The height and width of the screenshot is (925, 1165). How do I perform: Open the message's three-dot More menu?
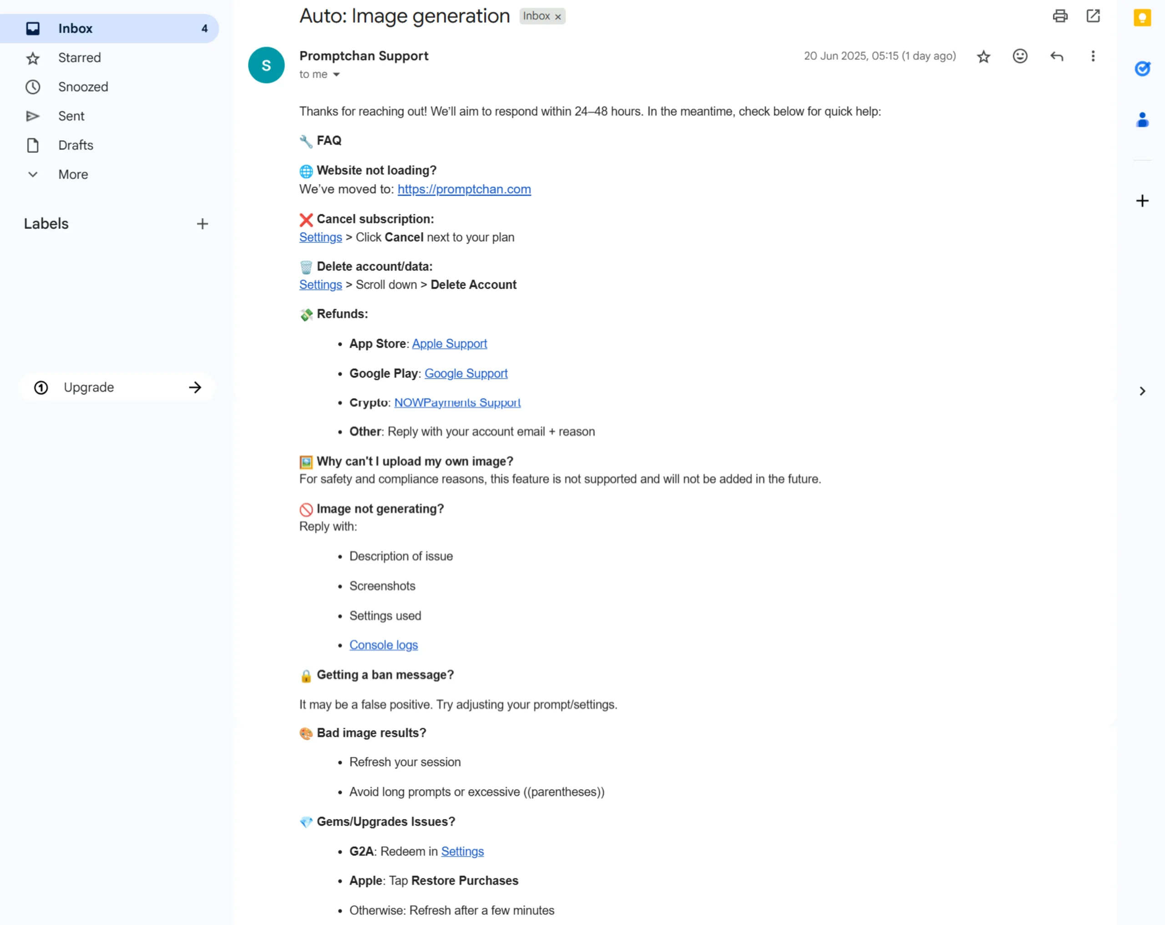1093,56
